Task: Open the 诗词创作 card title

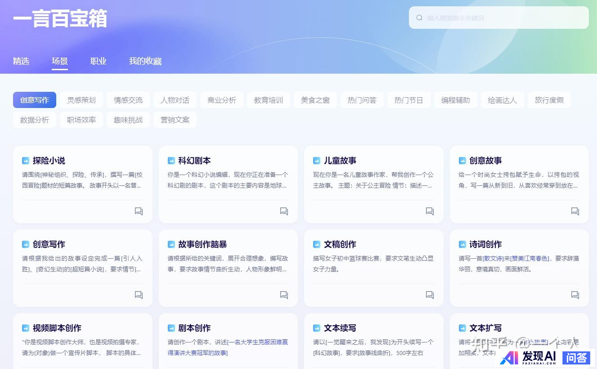Action: point(486,244)
